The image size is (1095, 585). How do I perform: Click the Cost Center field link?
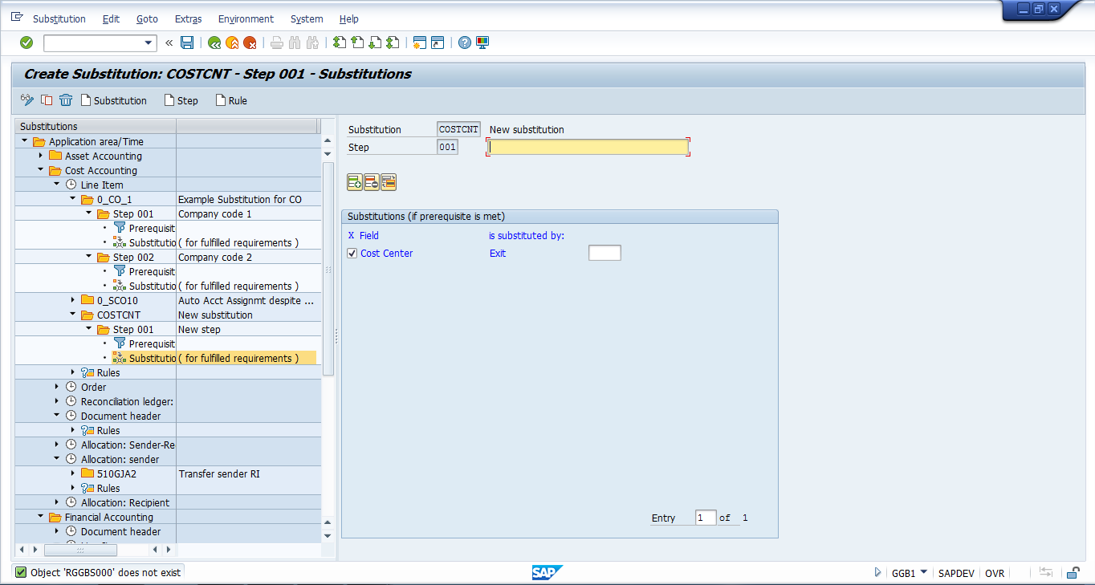(387, 254)
